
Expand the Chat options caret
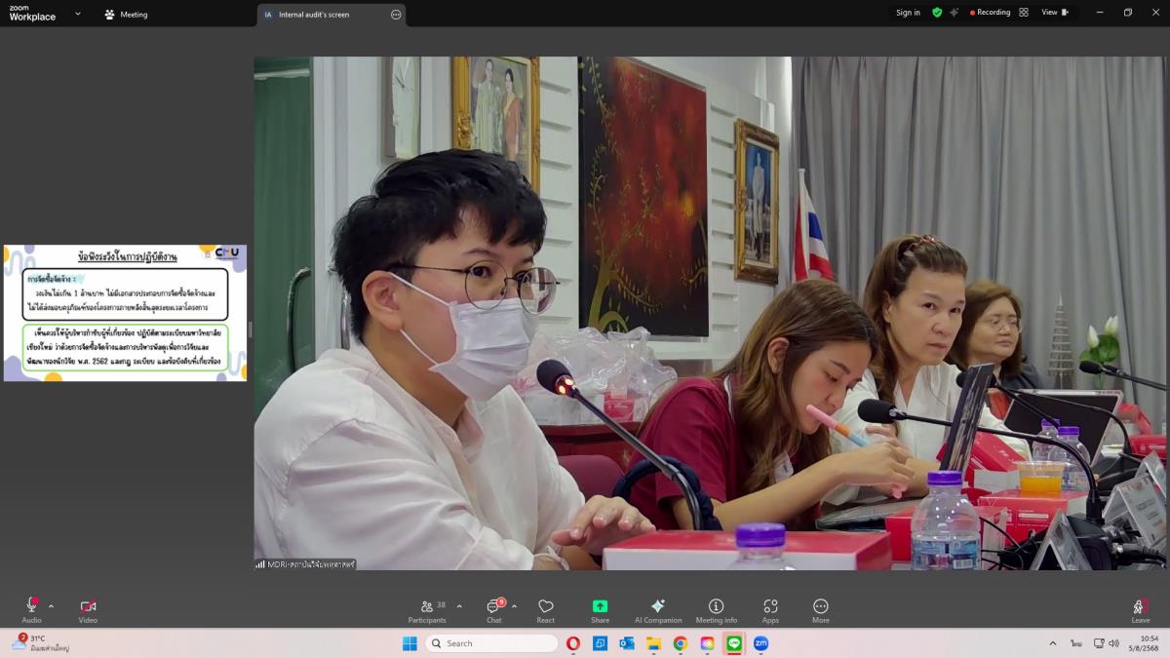[x=514, y=605]
